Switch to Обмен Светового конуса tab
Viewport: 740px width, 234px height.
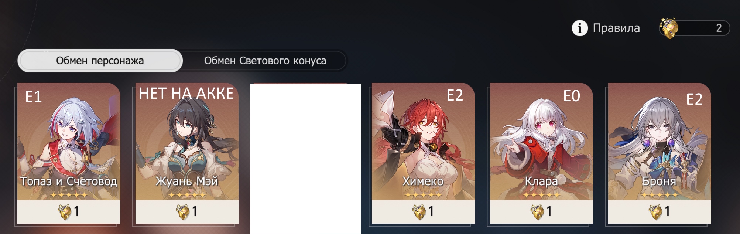pos(265,61)
